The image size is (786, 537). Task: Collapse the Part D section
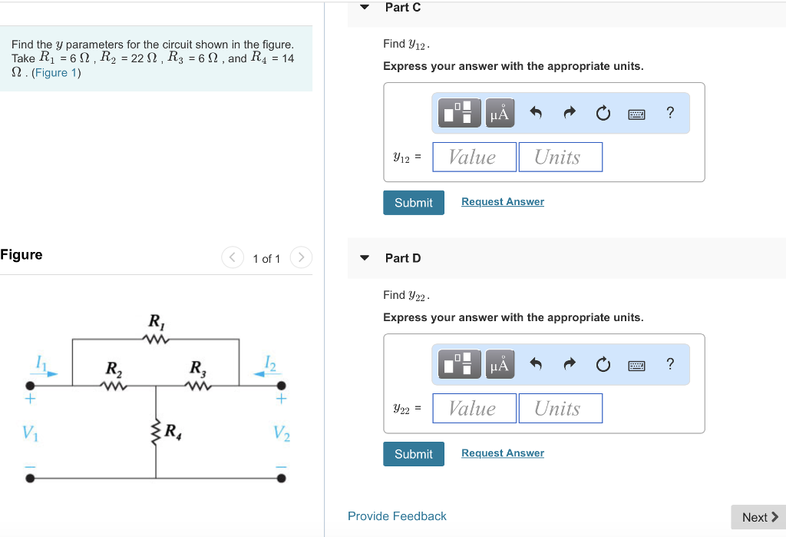364,258
